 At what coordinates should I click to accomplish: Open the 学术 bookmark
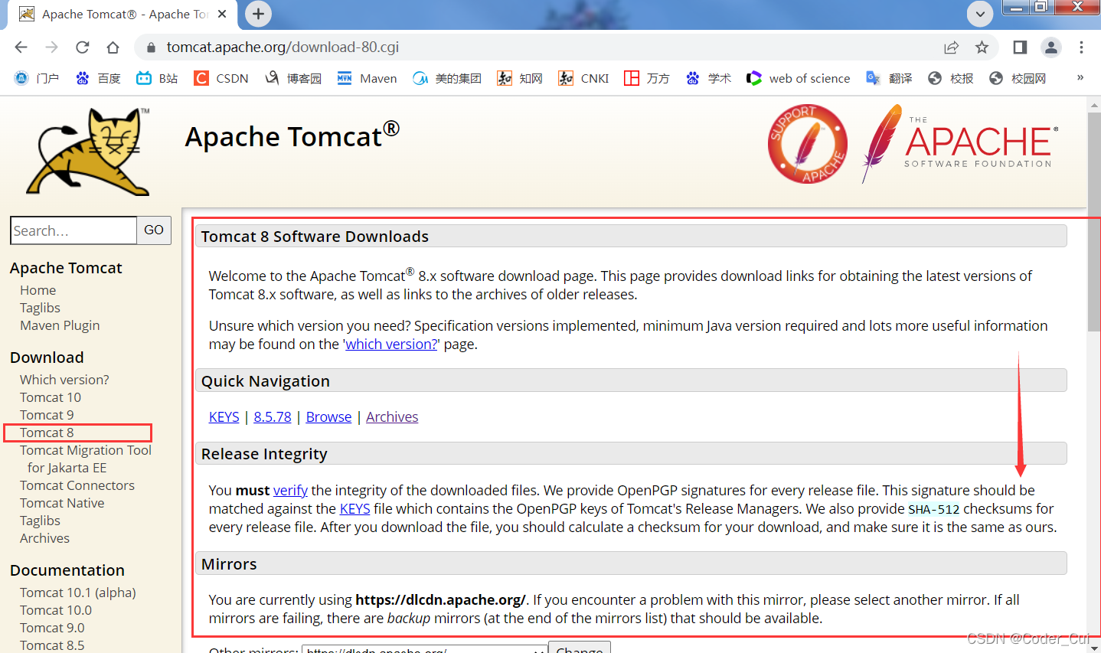[x=708, y=78]
